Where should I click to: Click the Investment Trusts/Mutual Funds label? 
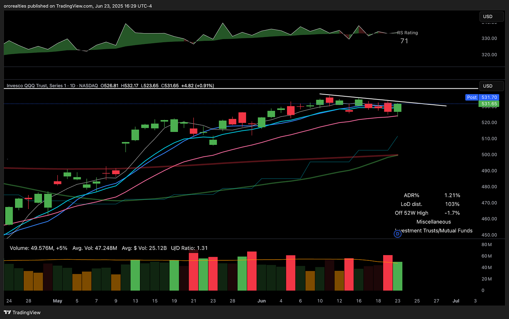(434, 230)
